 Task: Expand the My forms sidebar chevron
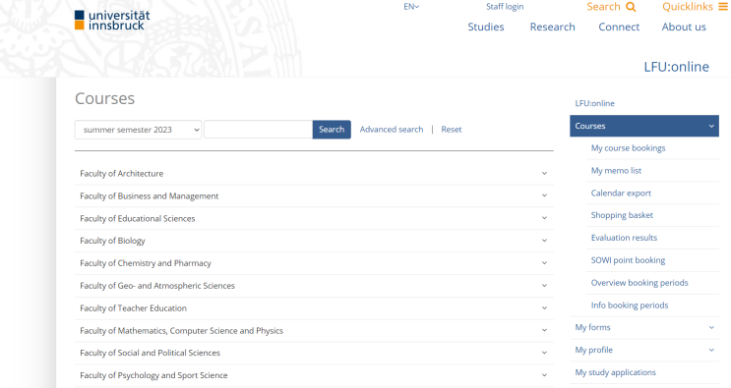pos(711,327)
